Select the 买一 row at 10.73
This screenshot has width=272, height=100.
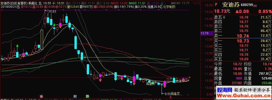pyautogui.click(x=243, y=41)
